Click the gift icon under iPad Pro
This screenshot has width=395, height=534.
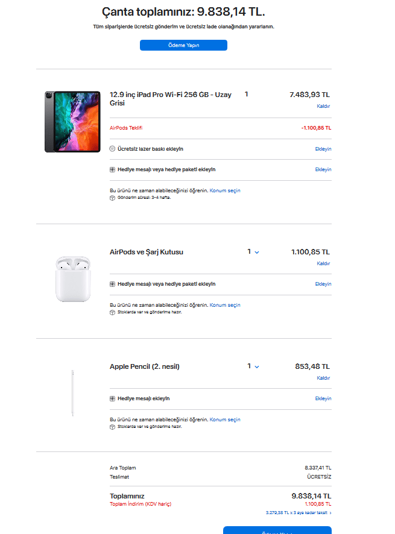[112, 170]
